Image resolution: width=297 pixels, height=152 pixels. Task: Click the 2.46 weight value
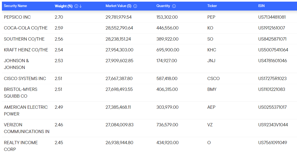click(59, 125)
